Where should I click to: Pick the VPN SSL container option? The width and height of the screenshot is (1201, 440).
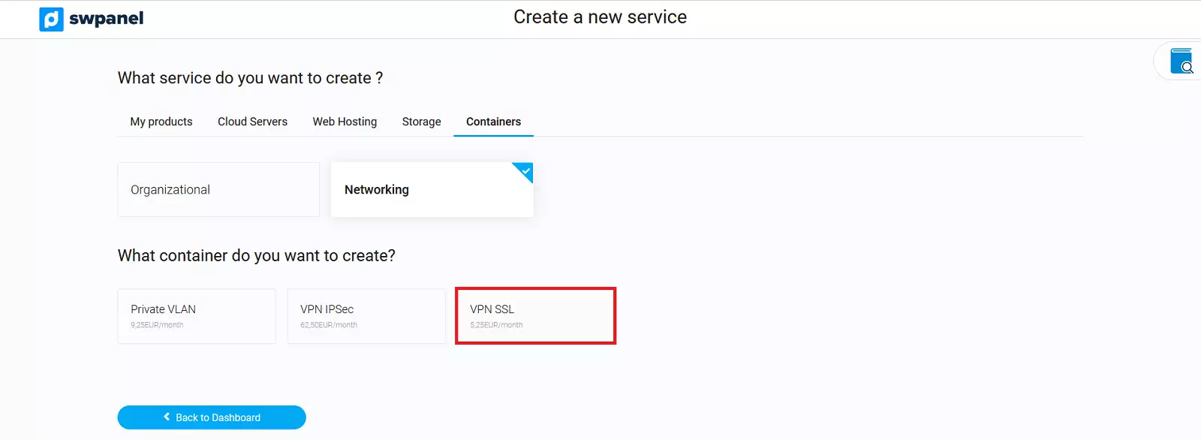click(535, 316)
